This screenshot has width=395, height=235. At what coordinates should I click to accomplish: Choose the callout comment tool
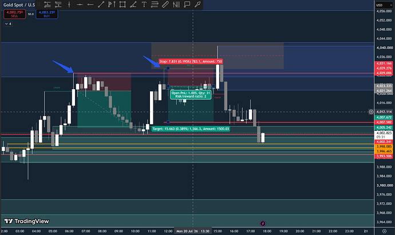point(187,4)
